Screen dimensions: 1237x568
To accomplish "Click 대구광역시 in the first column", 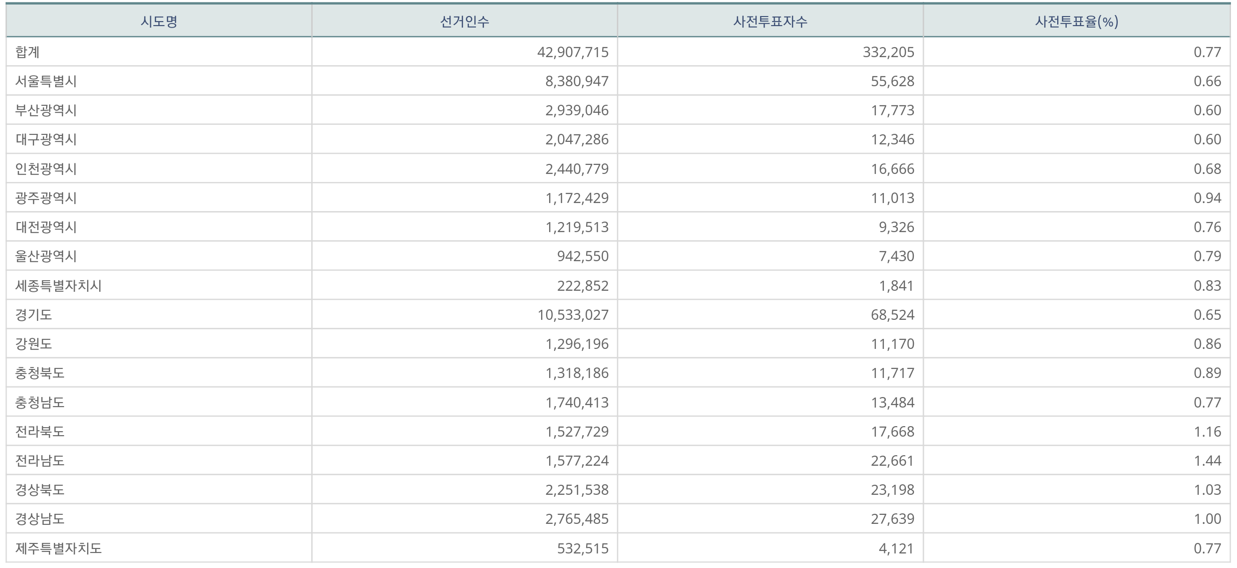I will click(46, 139).
